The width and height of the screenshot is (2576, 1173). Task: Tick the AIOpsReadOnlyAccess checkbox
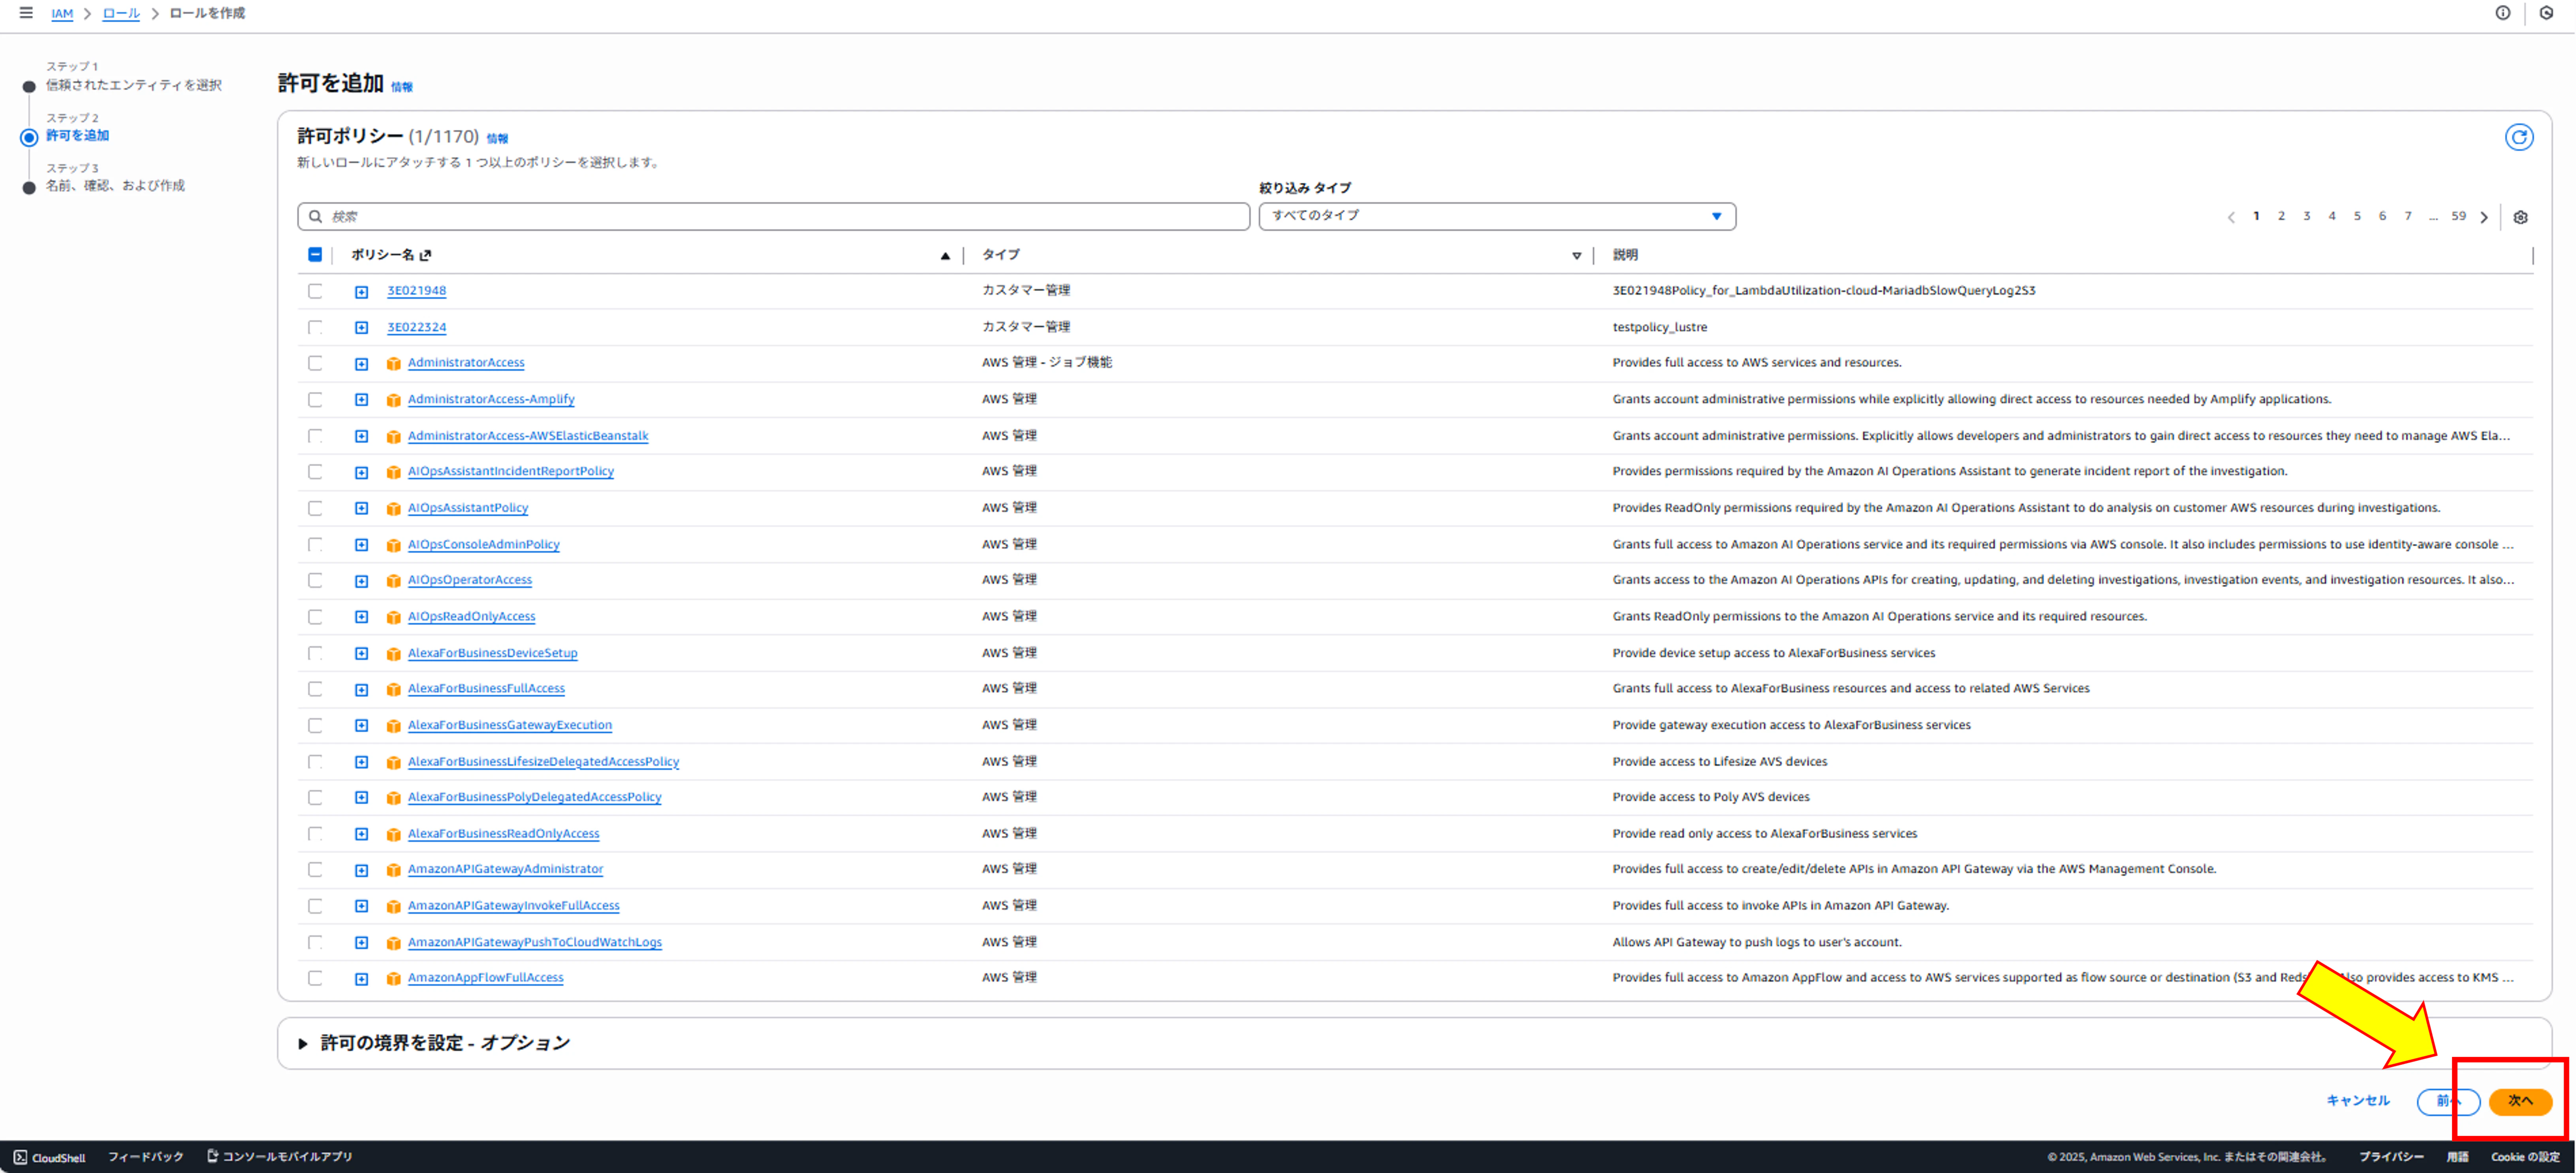315,617
